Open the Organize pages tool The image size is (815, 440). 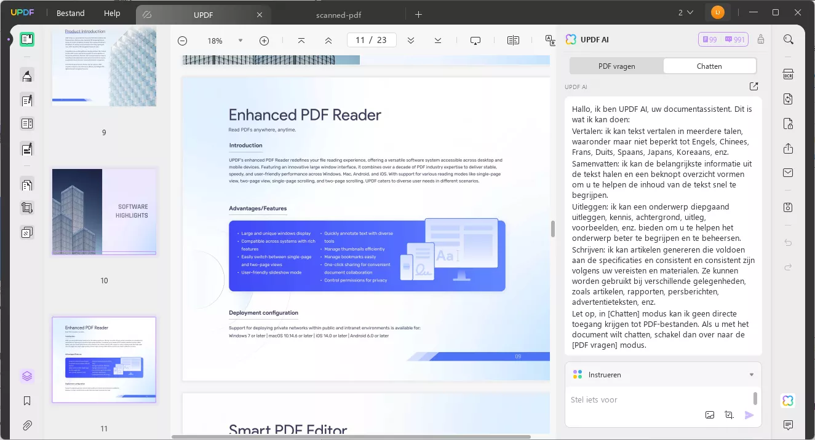[27, 184]
